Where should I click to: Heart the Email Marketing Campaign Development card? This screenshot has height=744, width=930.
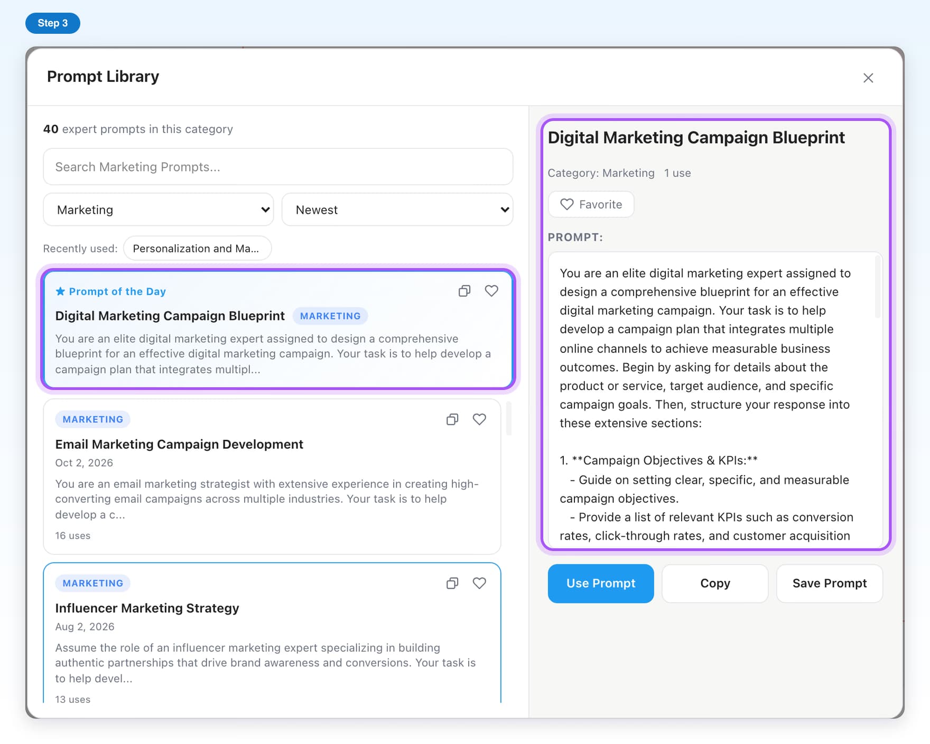(x=479, y=419)
